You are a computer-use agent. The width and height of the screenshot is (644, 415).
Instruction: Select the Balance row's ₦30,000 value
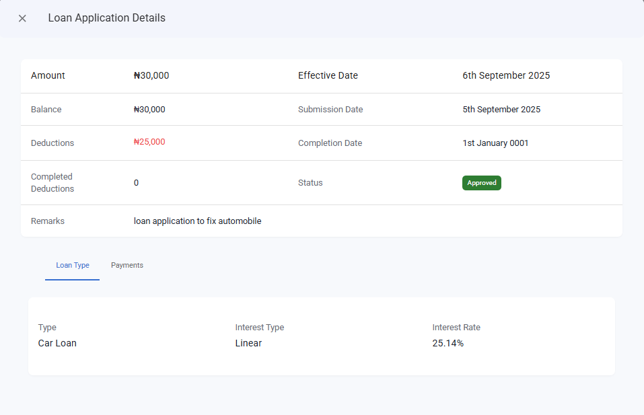click(x=149, y=110)
